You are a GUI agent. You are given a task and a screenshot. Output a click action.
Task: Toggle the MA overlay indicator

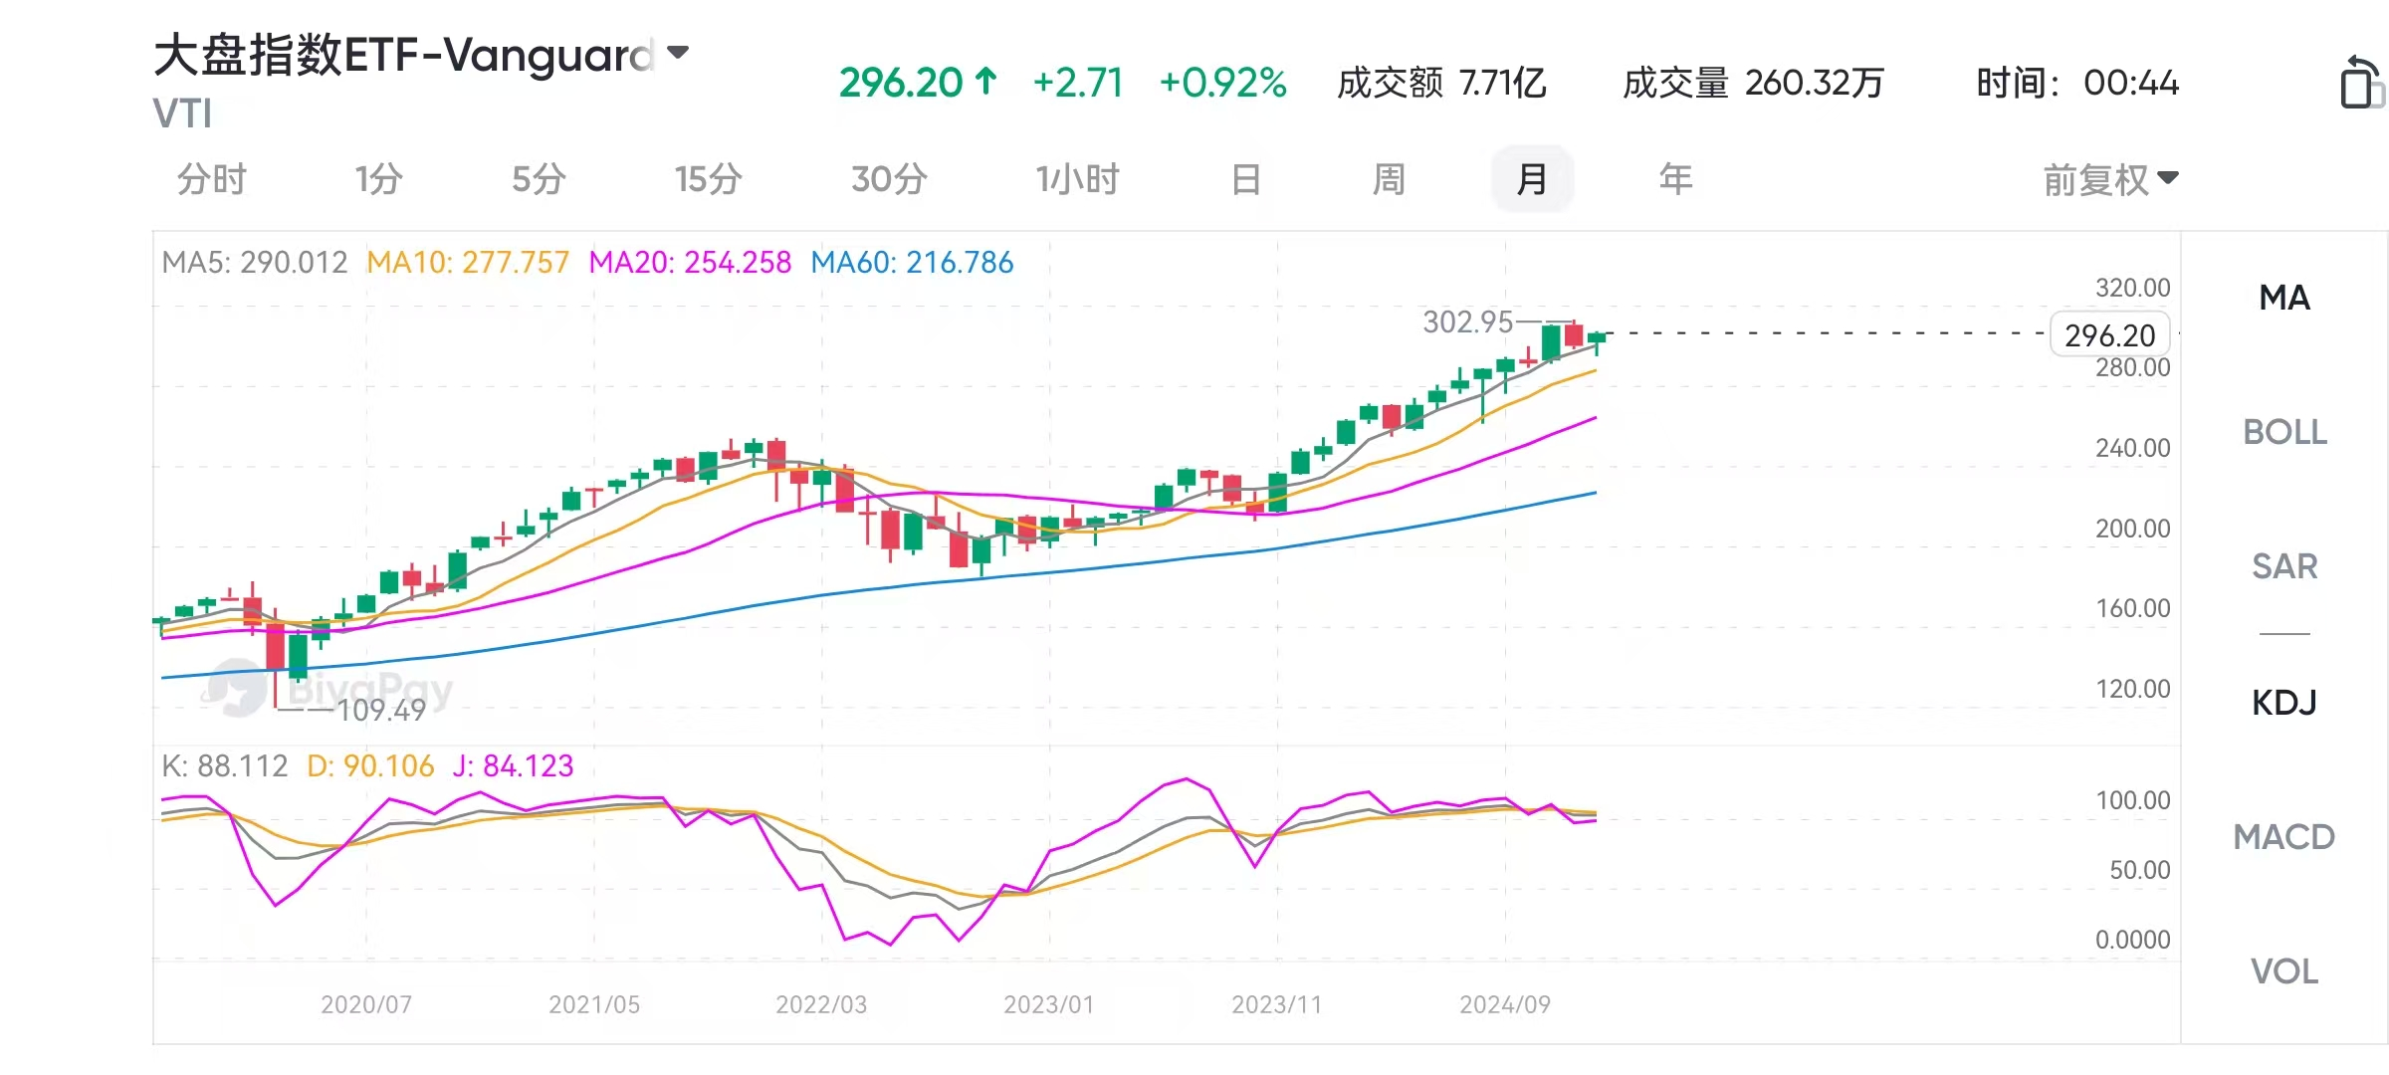pyautogui.click(x=2283, y=298)
